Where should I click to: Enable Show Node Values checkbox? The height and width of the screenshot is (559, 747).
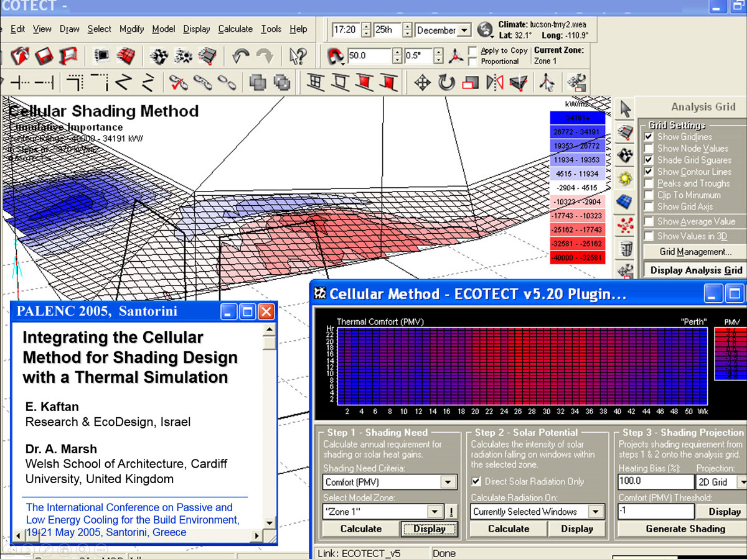point(649,149)
